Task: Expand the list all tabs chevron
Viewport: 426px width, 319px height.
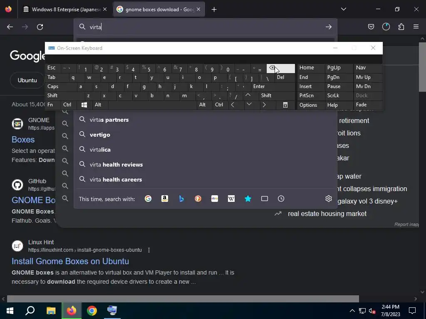Action: click(343, 9)
